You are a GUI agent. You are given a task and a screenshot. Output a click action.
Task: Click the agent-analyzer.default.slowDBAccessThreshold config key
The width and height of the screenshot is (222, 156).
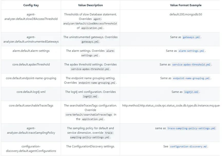coord(31,17)
